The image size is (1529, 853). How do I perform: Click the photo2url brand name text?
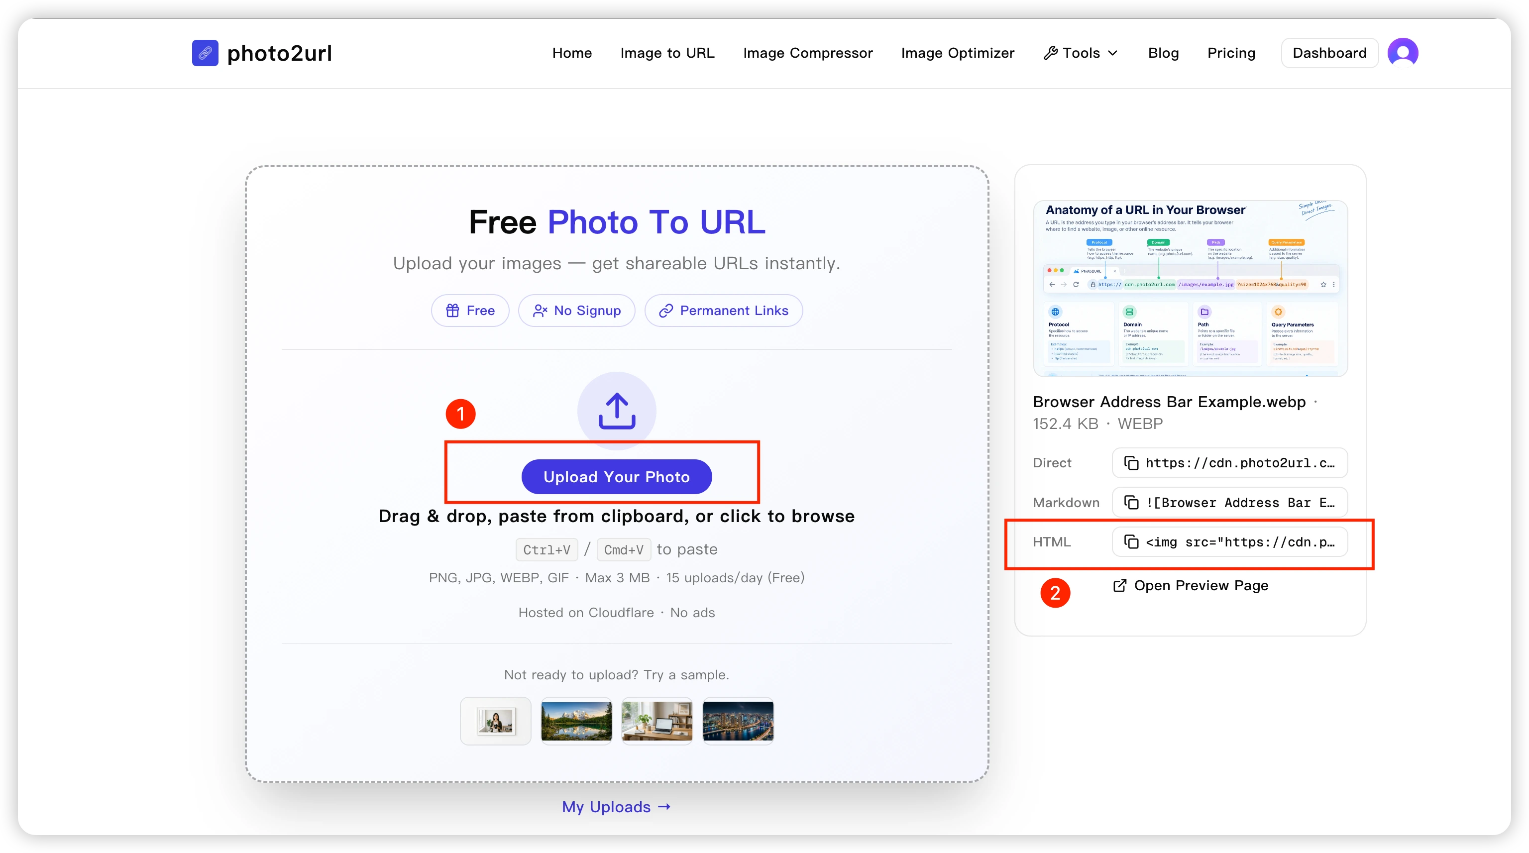click(279, 53)
